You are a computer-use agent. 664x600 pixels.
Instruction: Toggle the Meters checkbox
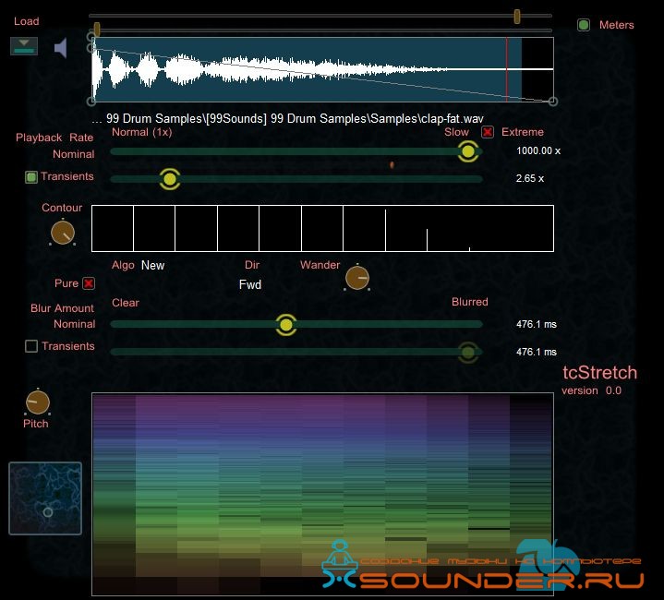(x=584, y=25)
